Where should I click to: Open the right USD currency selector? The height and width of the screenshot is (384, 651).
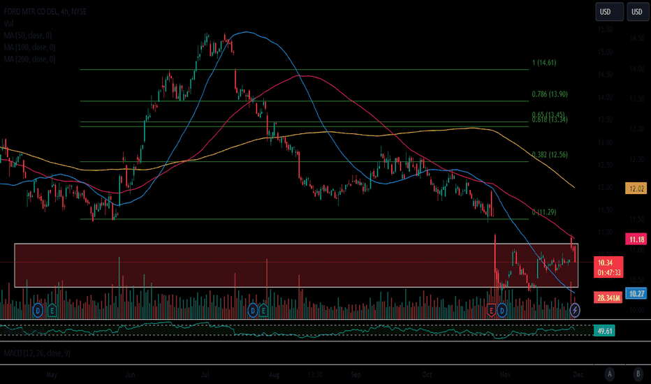pyautogui.click(x=638, y=12)
